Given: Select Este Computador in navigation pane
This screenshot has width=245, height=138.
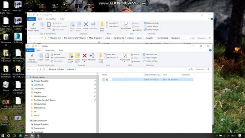Looking at the screenshot, I should pyautogui.click(x=40, y=121).
